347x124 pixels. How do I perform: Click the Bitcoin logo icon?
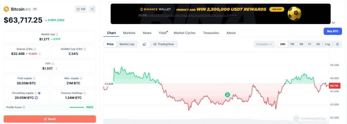point(6,9)
